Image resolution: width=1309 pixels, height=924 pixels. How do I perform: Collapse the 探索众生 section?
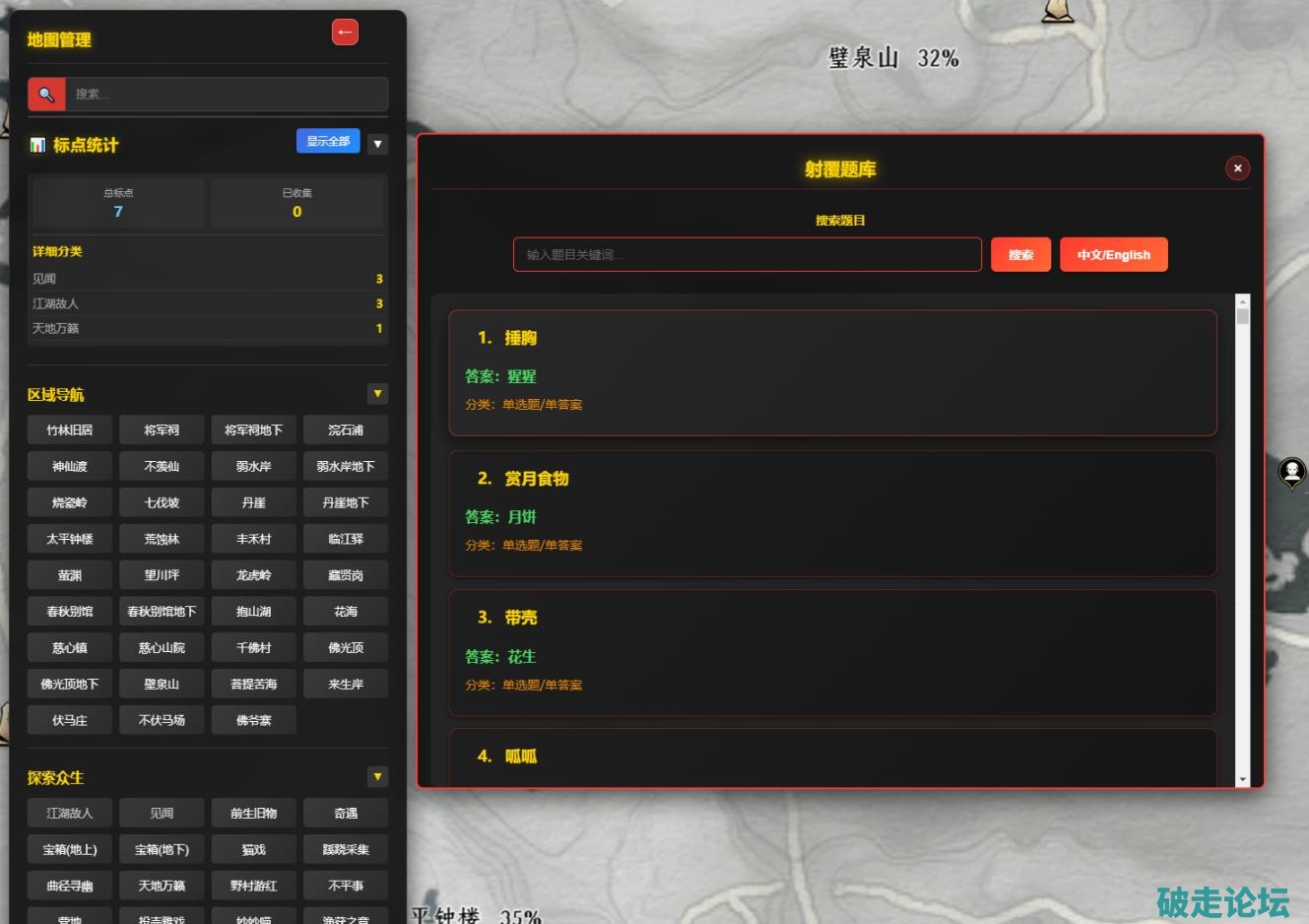(x=377, y=777)
